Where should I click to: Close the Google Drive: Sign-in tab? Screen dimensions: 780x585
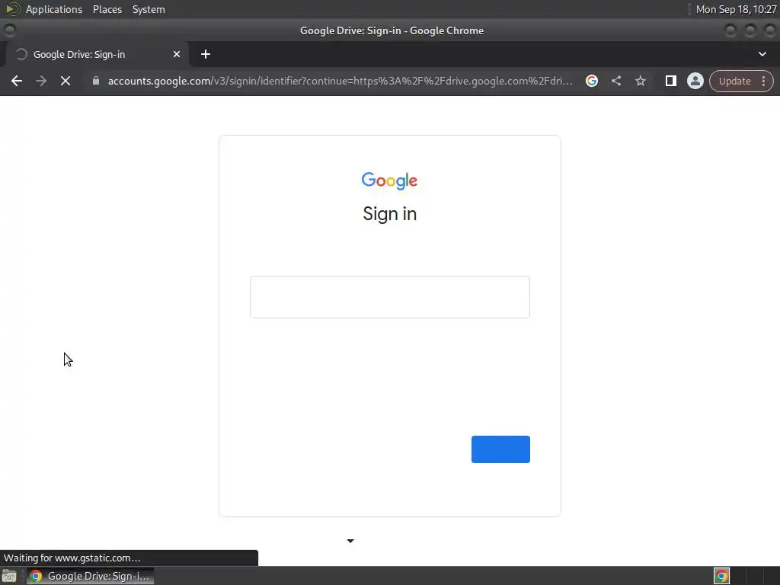pyautogui.click(x=177, y=54)
